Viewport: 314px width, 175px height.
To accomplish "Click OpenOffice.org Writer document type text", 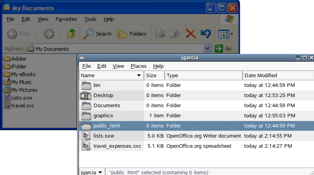I will coord(203,136).
